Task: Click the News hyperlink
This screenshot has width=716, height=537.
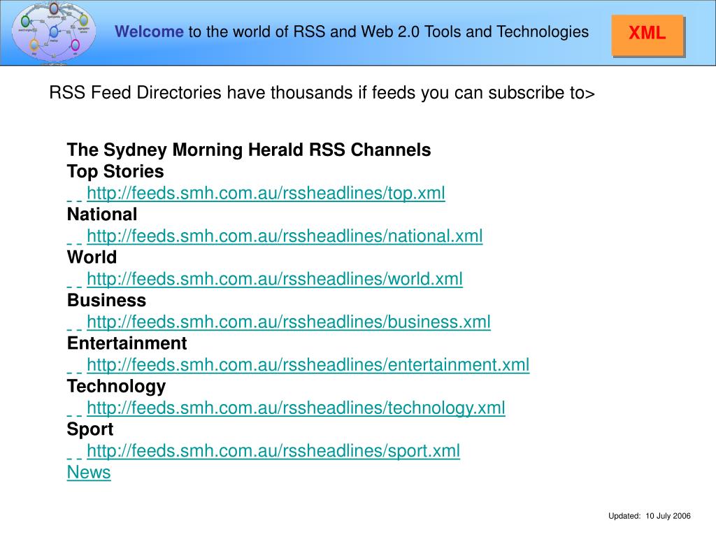Action: tap(89, 472)
